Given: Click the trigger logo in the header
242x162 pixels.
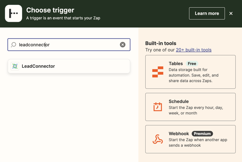Looking at the screenshot, I should pyautogui.click(x=13, y=13).
